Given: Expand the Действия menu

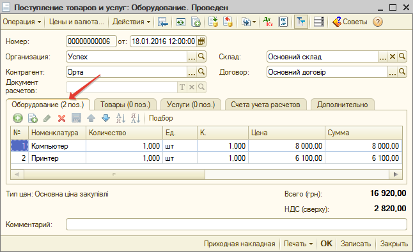Looking at the screenshot, I should click(131, 22).
